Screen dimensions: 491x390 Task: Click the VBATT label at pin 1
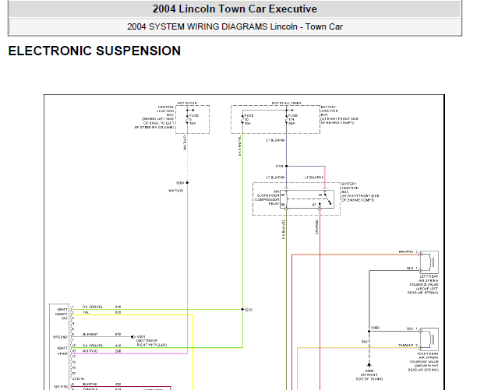pos(62,309)
